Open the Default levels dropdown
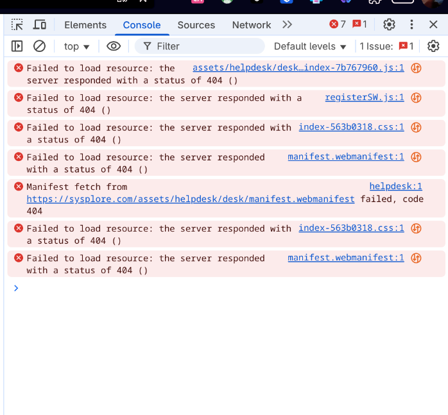This screenshot has height=415, width=448. click(310, 46)
